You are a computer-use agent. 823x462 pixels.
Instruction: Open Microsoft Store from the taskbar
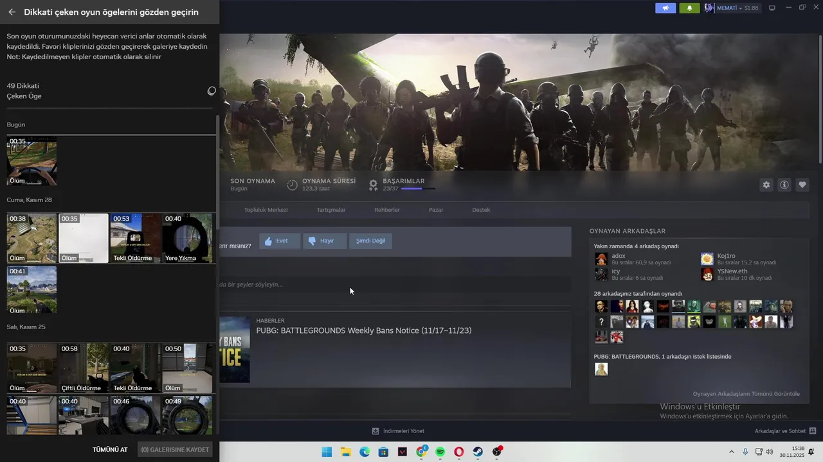(x=383, y=452)
